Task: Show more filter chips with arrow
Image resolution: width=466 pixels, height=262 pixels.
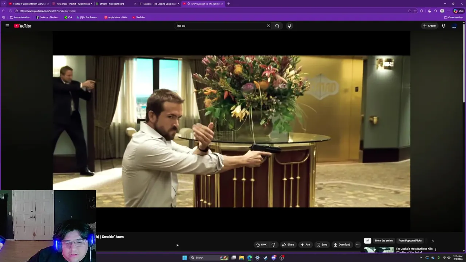Action: pyautogui.click(x=433, y=241)
